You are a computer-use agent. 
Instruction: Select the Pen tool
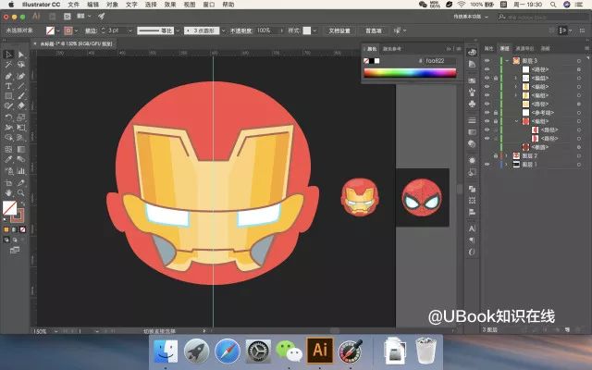point(8,76)
